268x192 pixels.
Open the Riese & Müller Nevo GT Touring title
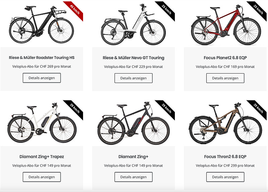tap(133, 58)
